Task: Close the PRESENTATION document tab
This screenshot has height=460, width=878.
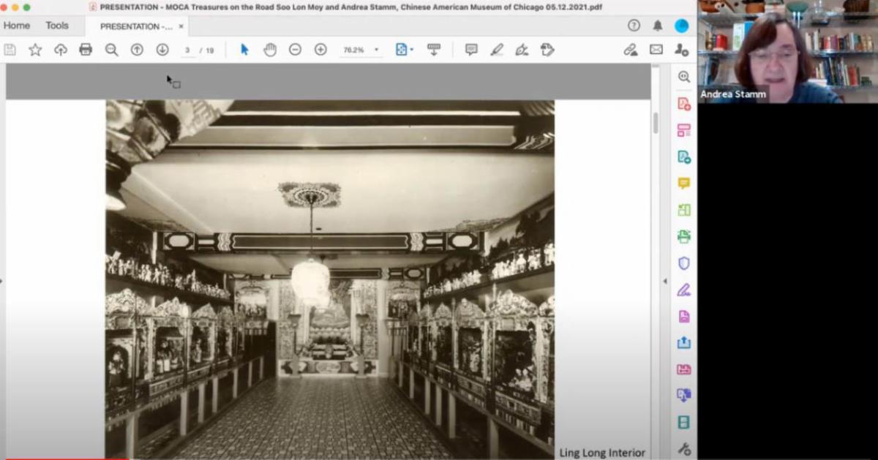Action: pos(181,26)
